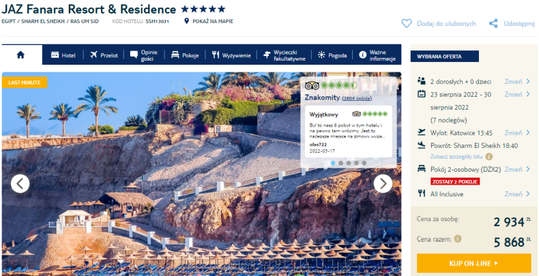Select the last review carousel dot
The height and width of the screenshot is (276, 539).
pos(364,163)
